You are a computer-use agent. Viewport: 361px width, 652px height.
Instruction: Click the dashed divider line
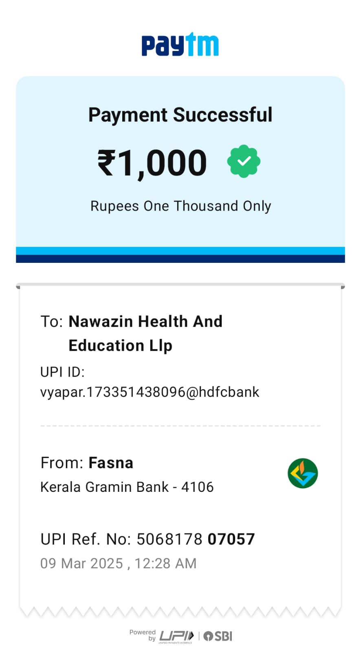pos(180,426)
